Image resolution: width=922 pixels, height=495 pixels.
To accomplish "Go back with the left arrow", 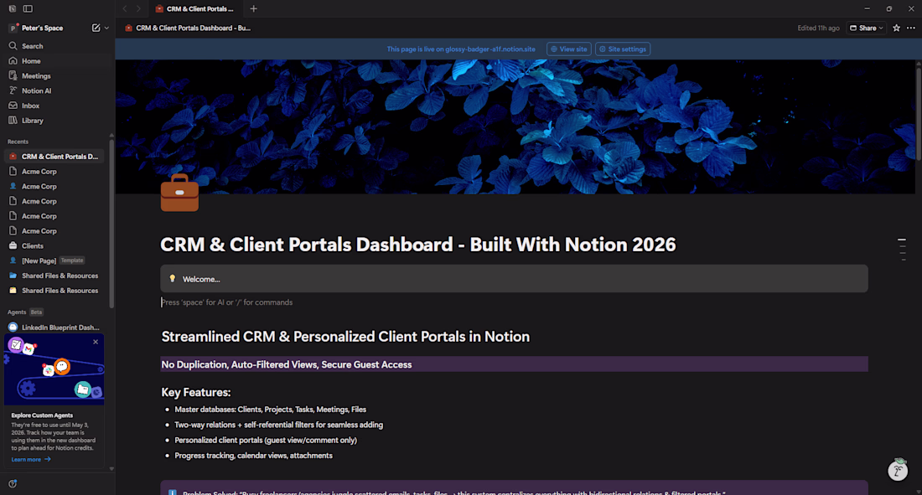I will [x=125, y=9].
